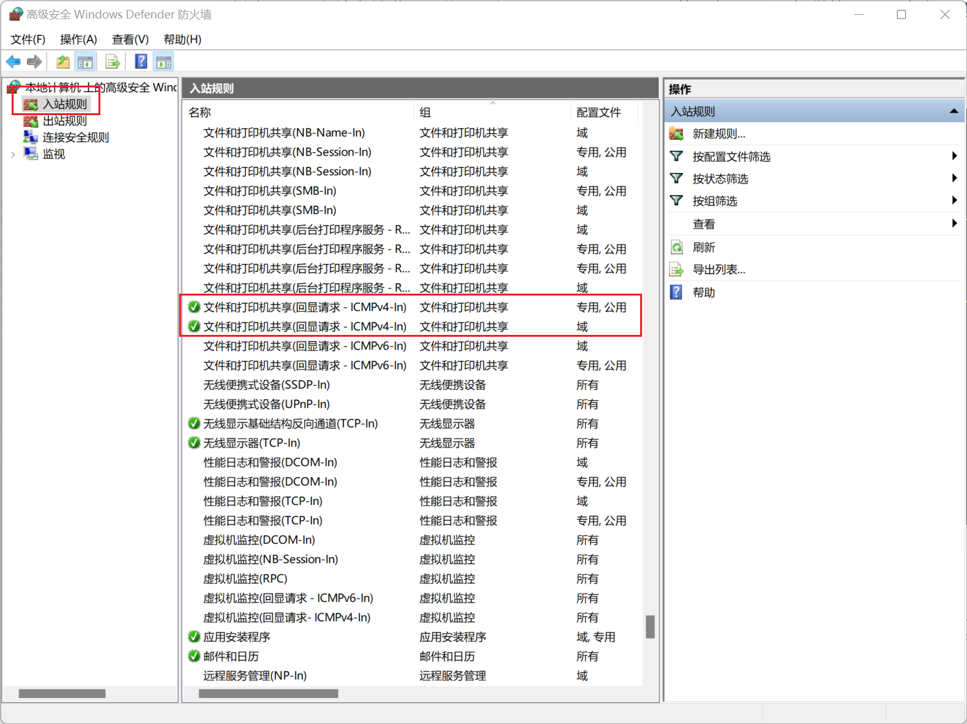
Task: Expand the 监视 tree node
Action: pyautogui.click(x=13, y=155)
